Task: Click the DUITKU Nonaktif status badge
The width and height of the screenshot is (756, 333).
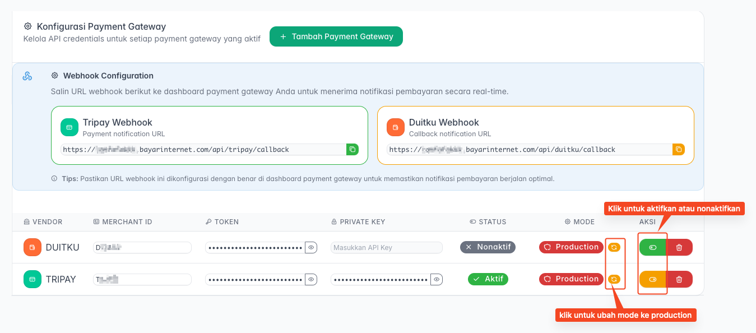Action: point(488,247)
